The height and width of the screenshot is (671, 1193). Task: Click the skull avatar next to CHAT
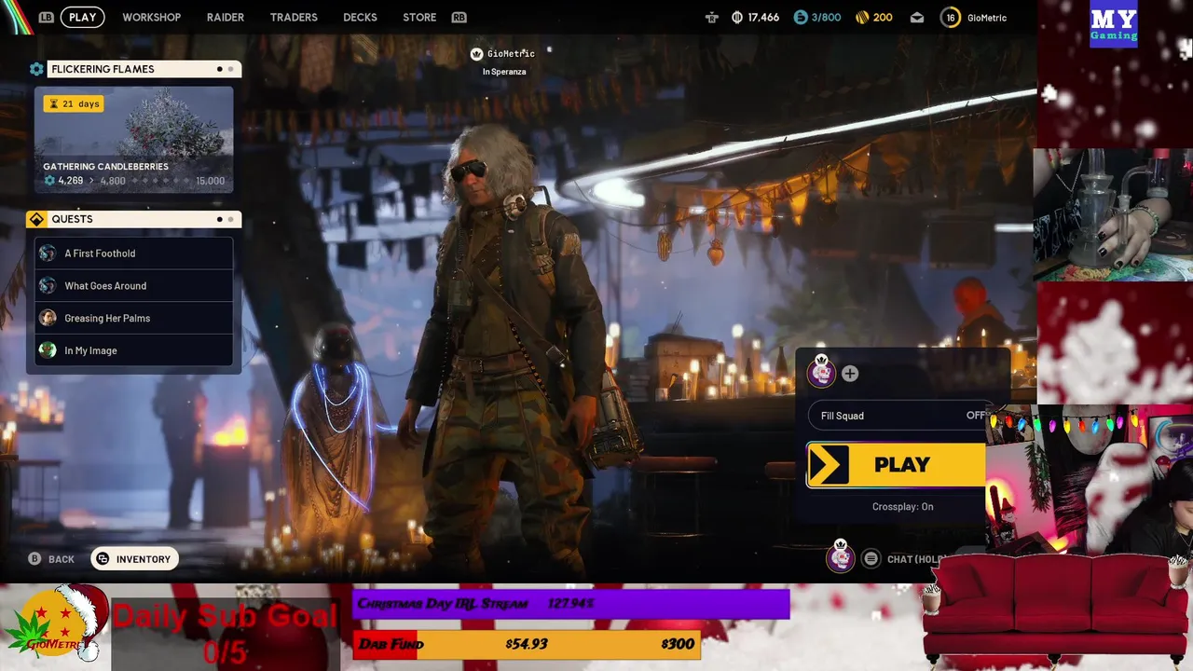point(840,557)
